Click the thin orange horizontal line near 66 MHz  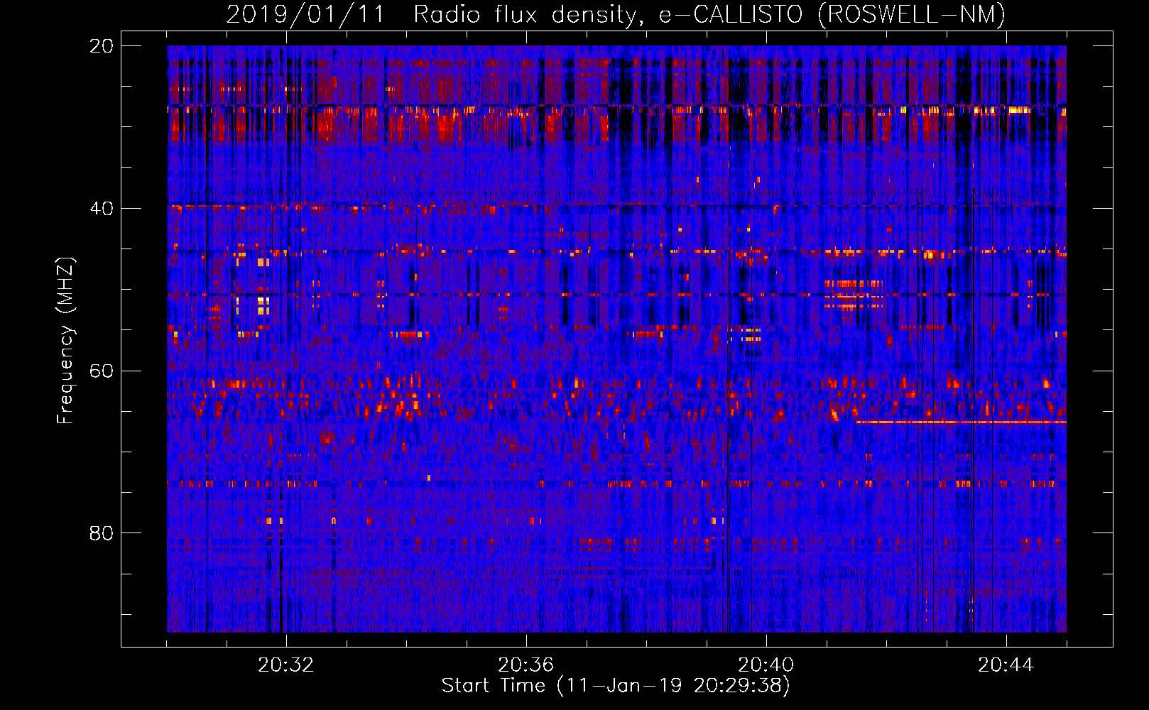(x=962, y=422)
